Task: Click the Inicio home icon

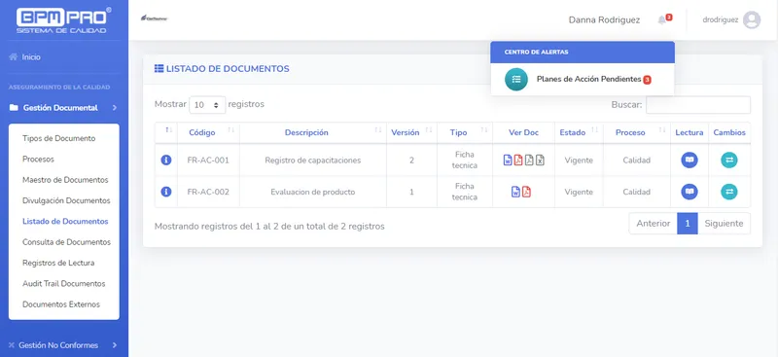Action: [x=13, y=57]
